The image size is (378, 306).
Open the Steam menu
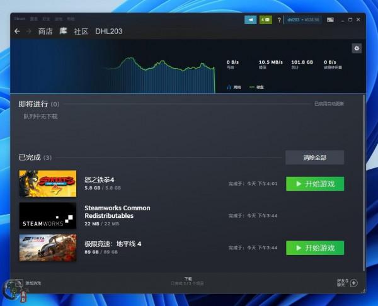pos(21,20)
